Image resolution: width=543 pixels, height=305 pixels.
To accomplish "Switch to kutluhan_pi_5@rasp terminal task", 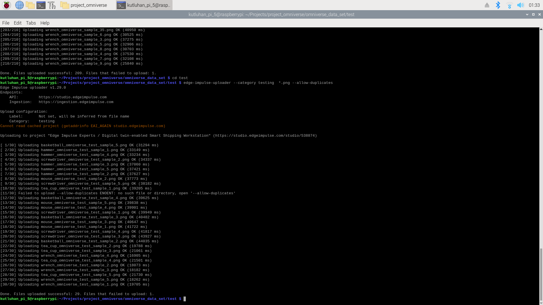I will click(144, 5).
